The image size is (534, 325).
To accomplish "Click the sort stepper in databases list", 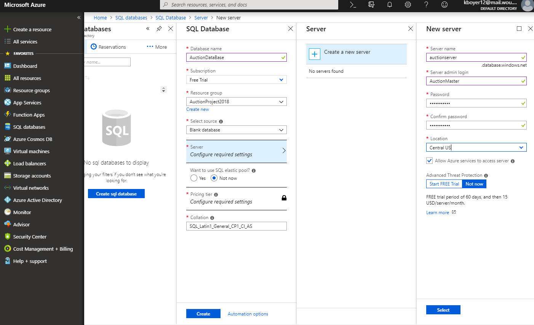I will (x=164, y=90).
